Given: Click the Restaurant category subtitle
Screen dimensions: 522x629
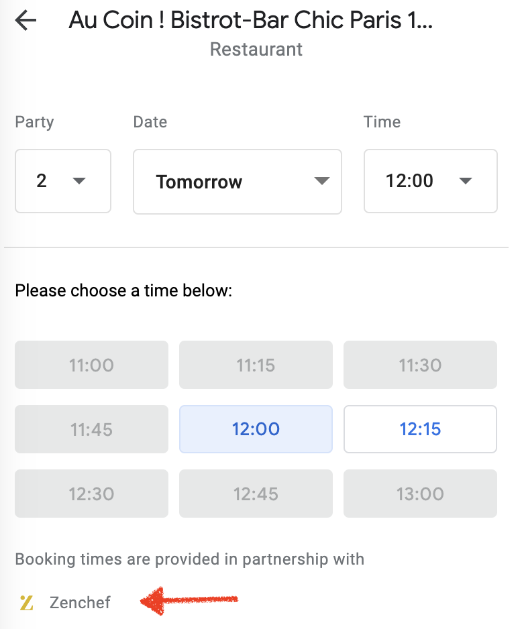Looking at the screenshot, I should (x=256, y=50).
